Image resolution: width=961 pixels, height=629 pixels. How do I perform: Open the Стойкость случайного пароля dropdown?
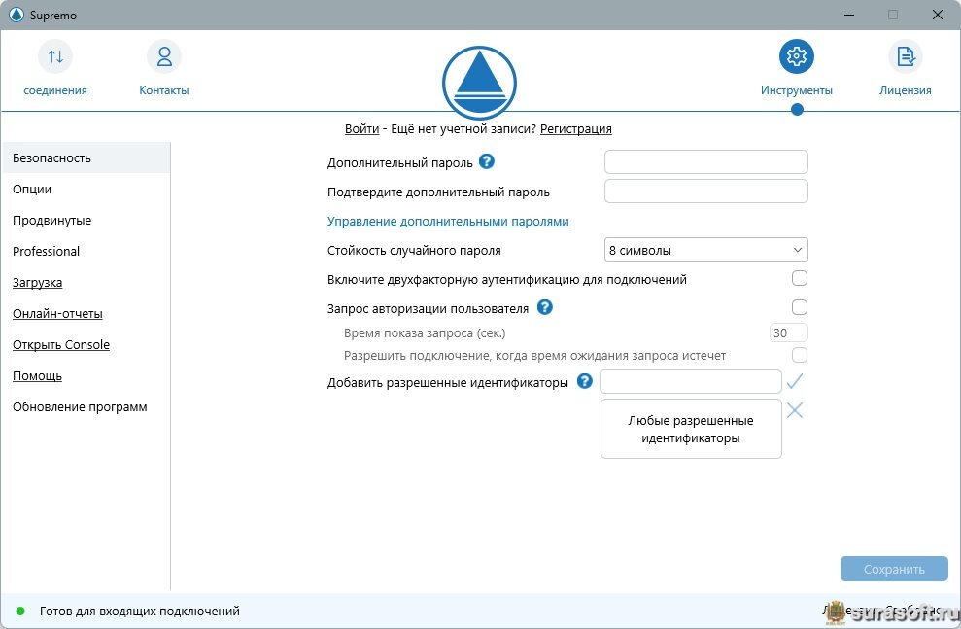pos(706,250)
